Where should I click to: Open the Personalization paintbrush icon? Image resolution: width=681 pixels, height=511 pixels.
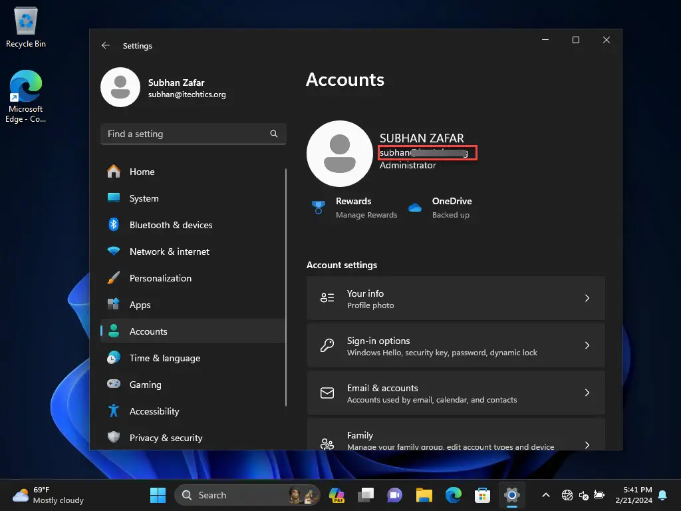113,278
